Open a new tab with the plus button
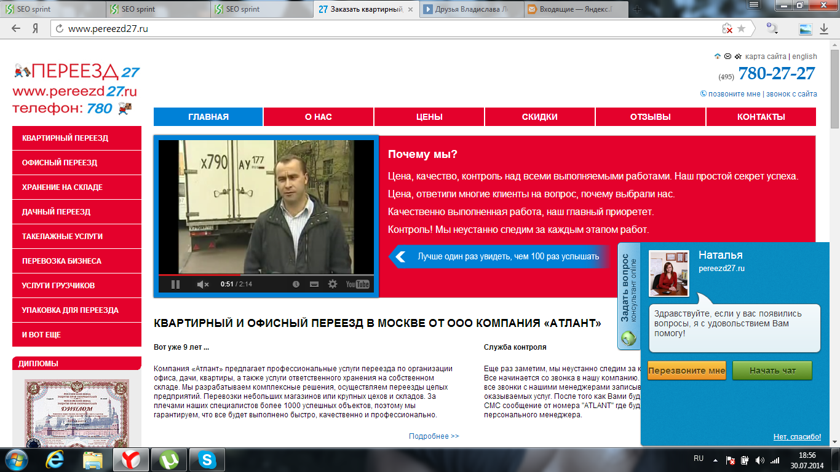Screen dimensions: 840x472 [x=637, y=9]
